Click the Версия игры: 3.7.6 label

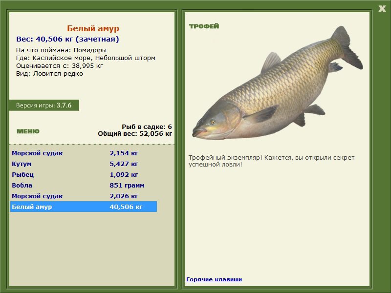tap(44, 105)
